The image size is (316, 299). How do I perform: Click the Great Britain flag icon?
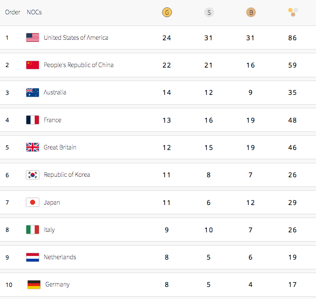(x=32, y=147)
